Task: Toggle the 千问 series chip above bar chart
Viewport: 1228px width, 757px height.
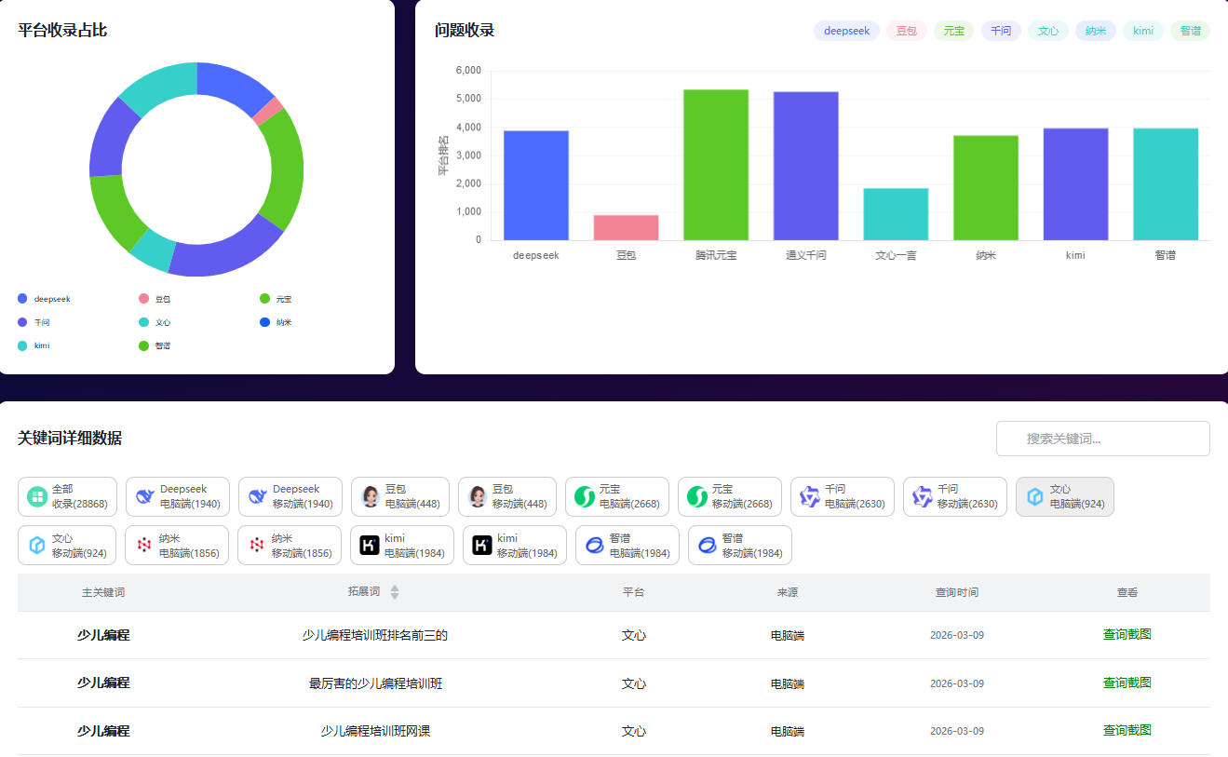Action: [x=1001, y=31]
